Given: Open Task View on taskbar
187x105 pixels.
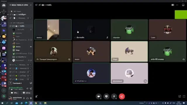Looking at the screenshot, I should click(12, 103).
